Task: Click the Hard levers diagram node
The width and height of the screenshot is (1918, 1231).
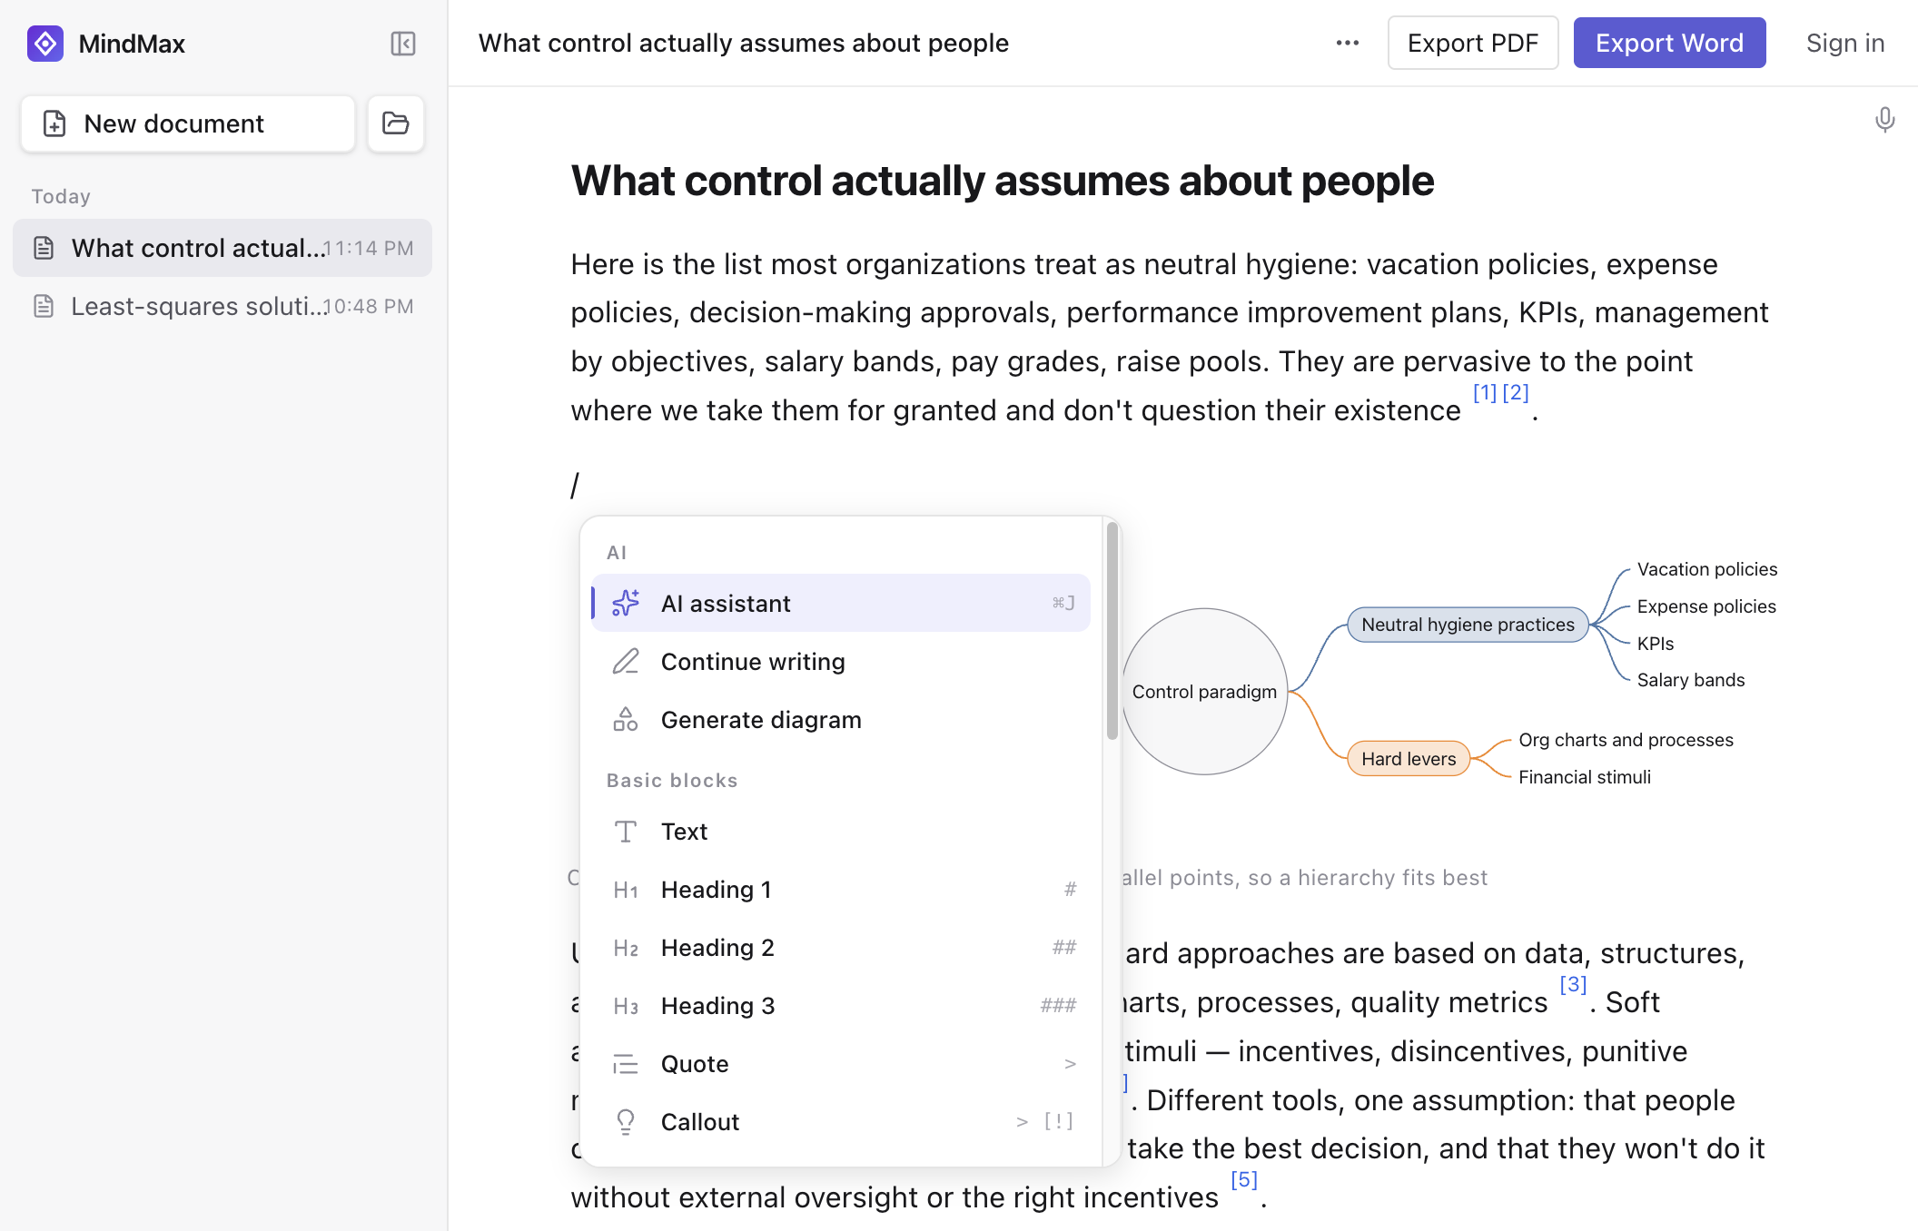Action: pyautogui.click(x=1409, y=759)
